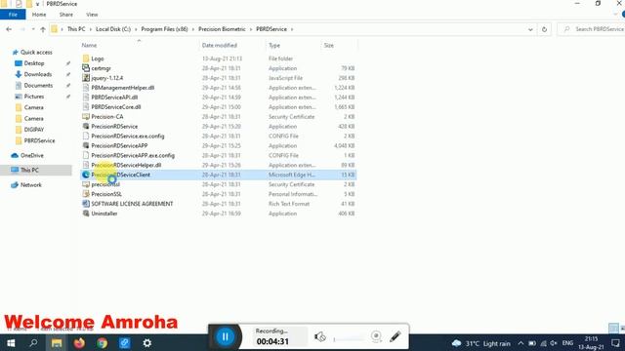
Task: Show hidden system tray icons
Action: [521, 343]
